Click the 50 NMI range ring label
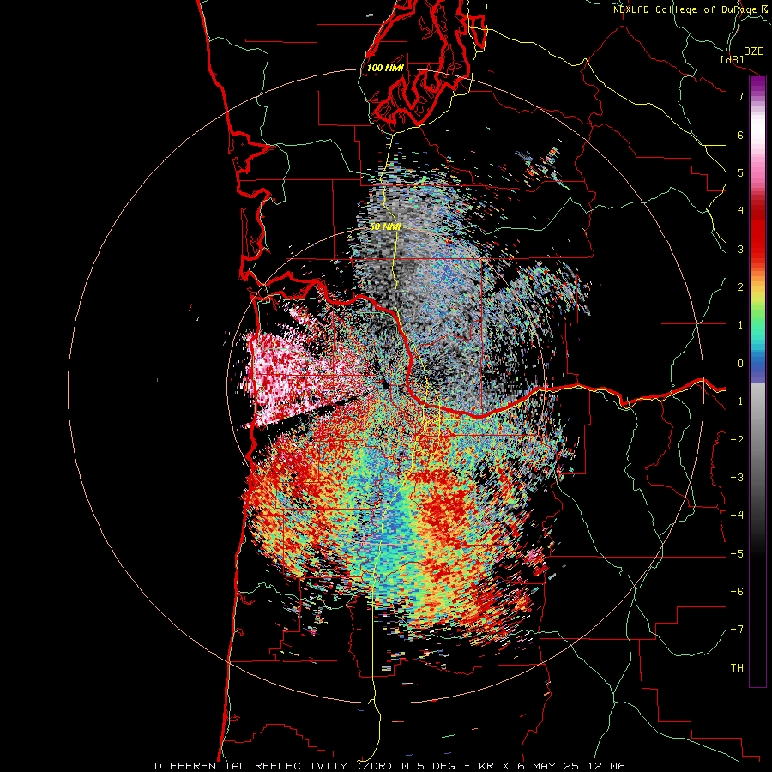 click(385, 227)
